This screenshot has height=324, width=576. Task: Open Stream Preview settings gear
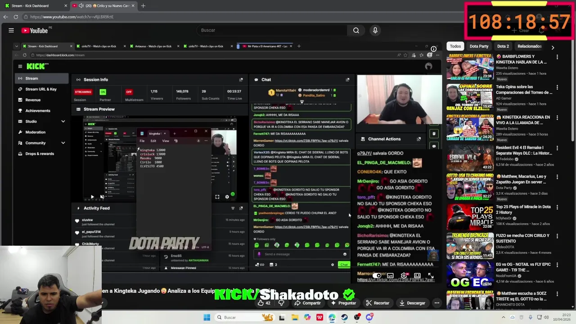click(x=227, y=197)
